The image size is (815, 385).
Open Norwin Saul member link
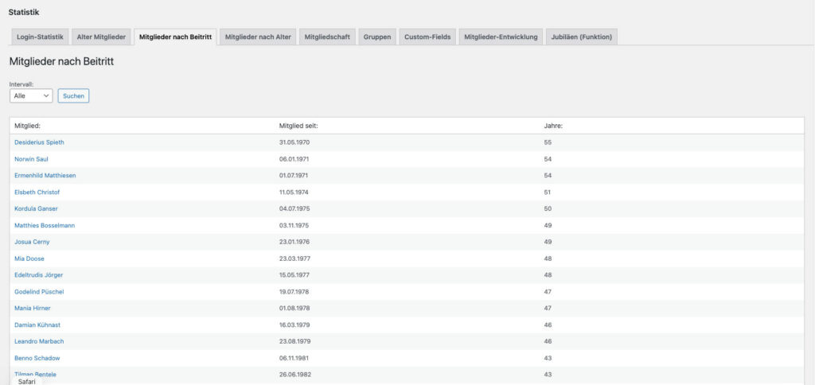31,159
